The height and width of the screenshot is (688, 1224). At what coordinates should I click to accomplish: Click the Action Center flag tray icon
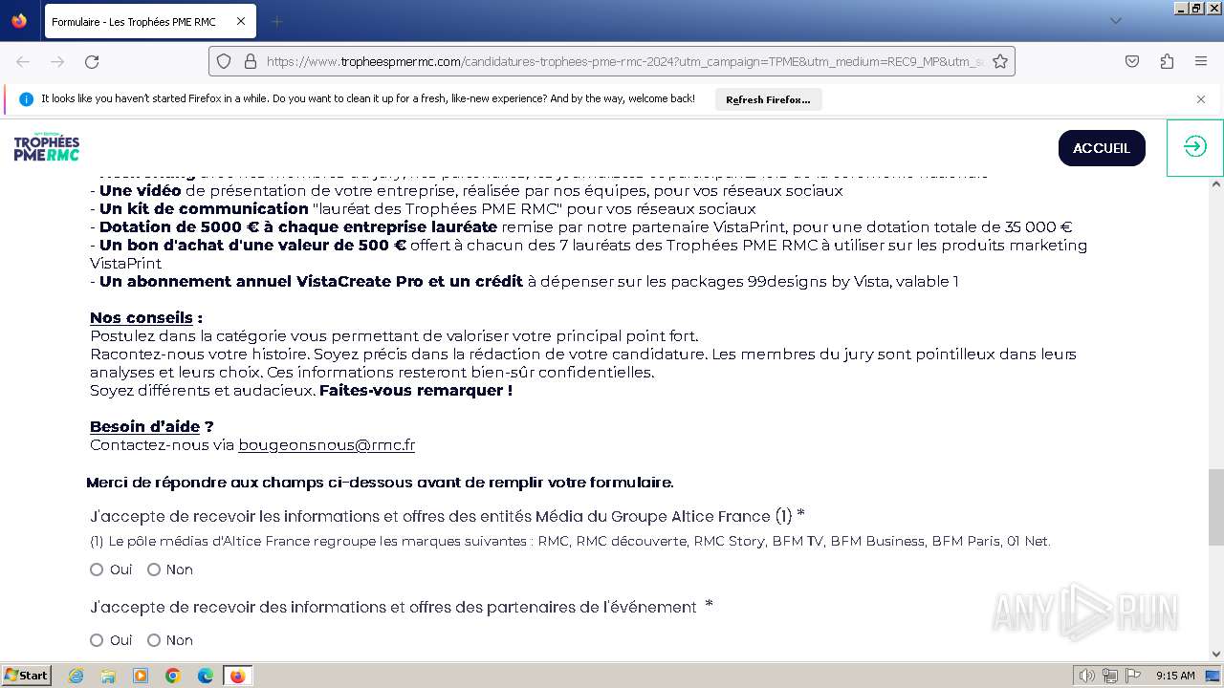click(1133, 676)
